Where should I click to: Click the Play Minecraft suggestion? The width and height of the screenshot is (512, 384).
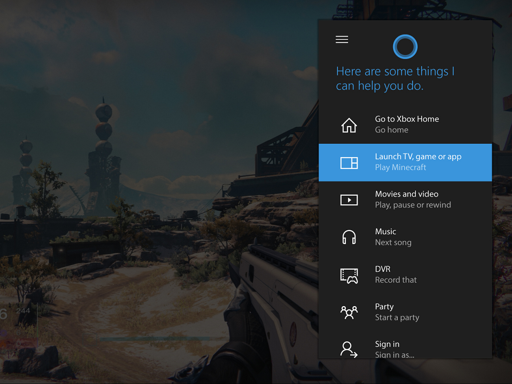click(400, 168)
